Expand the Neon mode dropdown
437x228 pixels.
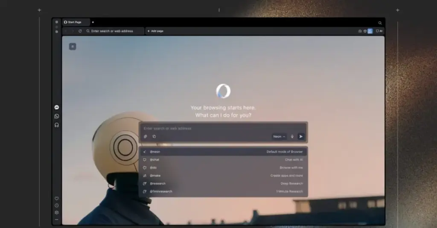pyautogui.click(x=279, y=136)
